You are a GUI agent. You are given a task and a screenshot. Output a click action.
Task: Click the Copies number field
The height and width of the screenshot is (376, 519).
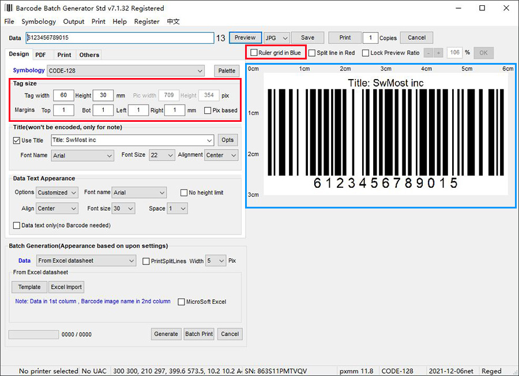tap(370, 38)
